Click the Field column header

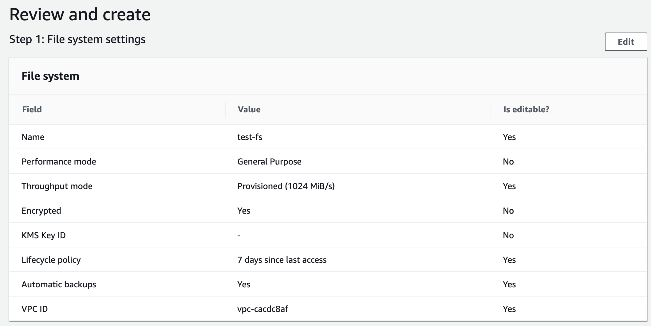tap(32, 109)
